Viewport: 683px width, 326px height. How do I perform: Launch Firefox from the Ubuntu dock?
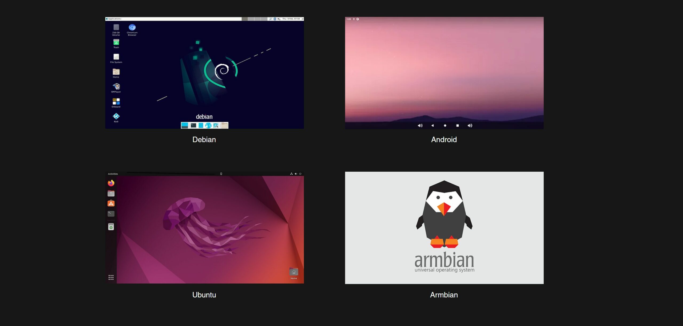111,183
